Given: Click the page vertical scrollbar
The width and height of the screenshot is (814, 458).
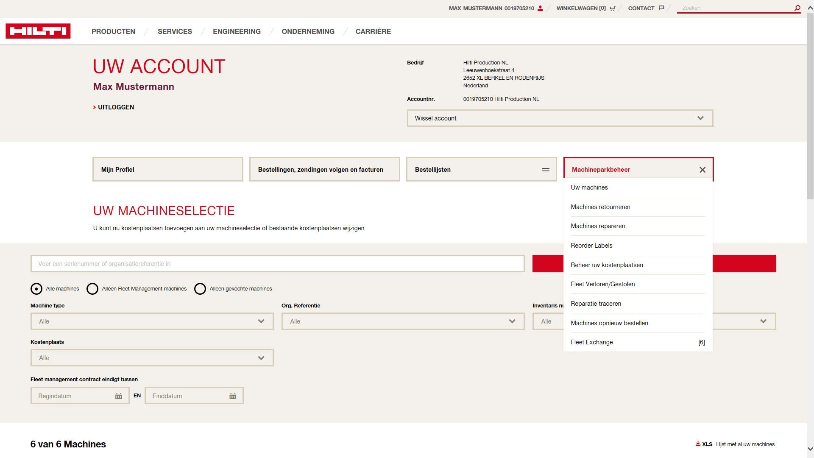Looking at the screenshot, I should pos(810,106).
